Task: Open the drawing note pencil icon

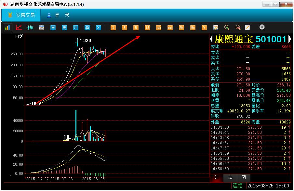Action: [x=247, y=28]
